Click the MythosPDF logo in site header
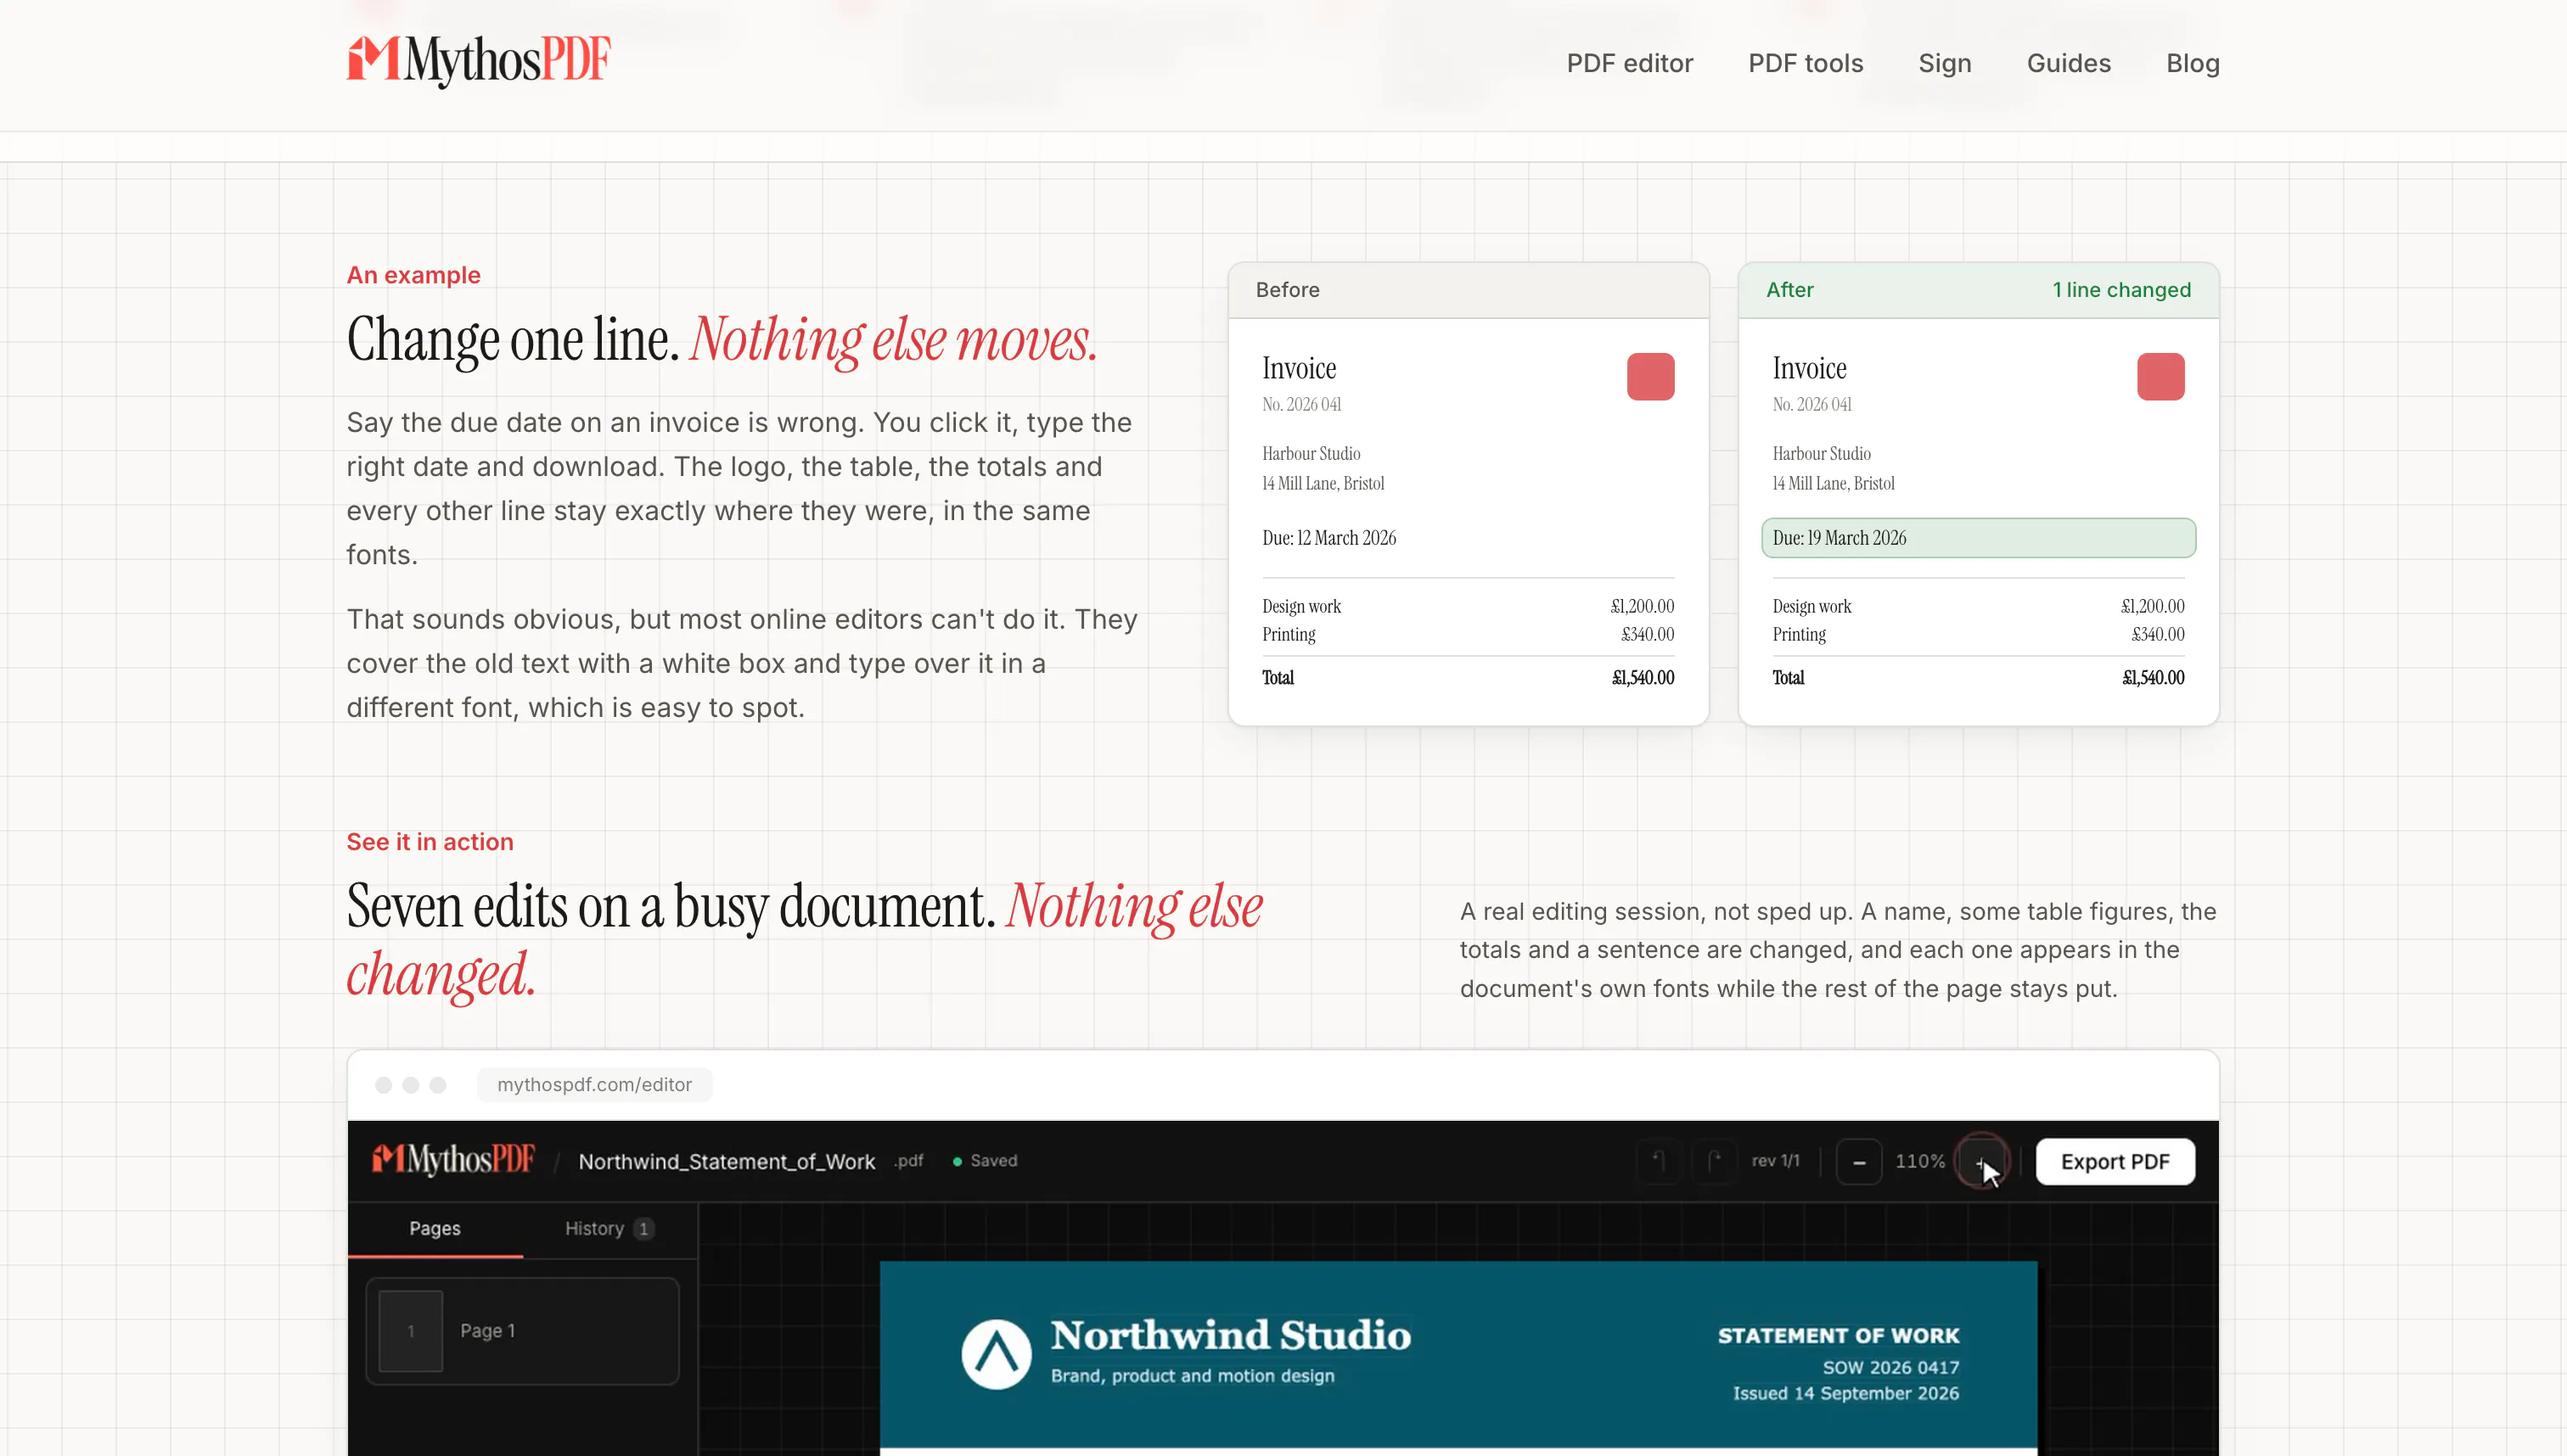The image size is (2567, 1456). coord(478,61)
